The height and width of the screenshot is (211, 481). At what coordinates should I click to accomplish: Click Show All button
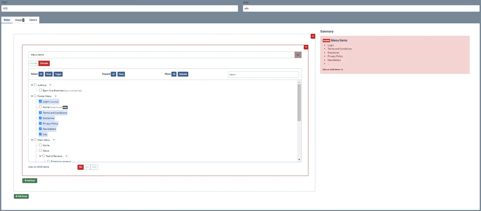click(x=174, y=74)
